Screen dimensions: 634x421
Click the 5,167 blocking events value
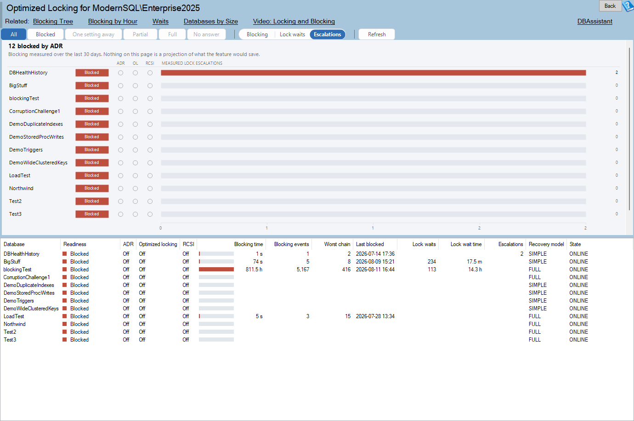pyautogui.click(x=303, y=269)
